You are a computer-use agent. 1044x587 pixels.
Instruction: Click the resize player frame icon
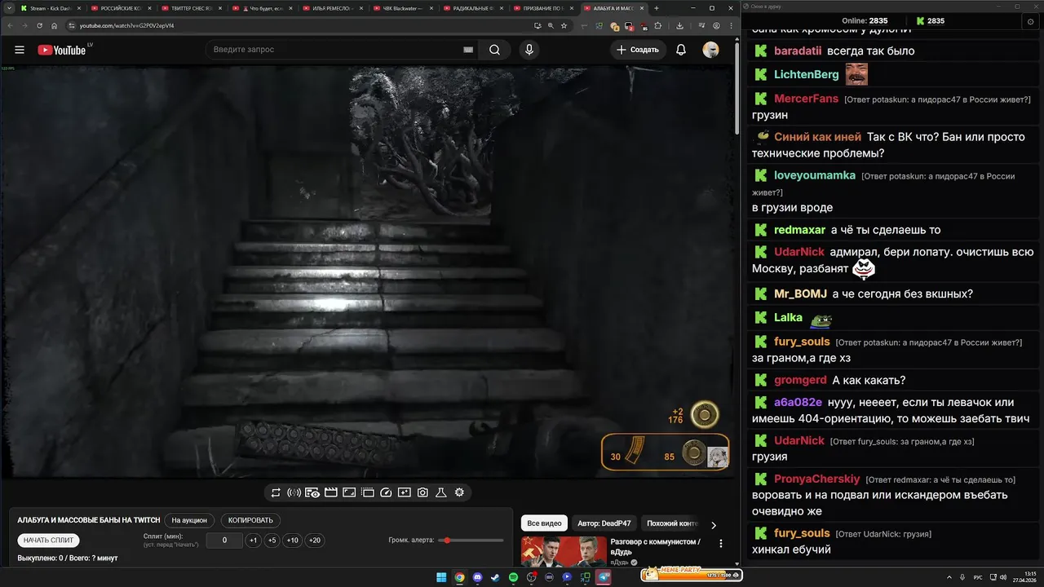[x=349, y=492]
